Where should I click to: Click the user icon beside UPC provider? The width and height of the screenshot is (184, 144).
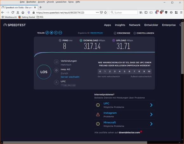(x=56, y=82)
